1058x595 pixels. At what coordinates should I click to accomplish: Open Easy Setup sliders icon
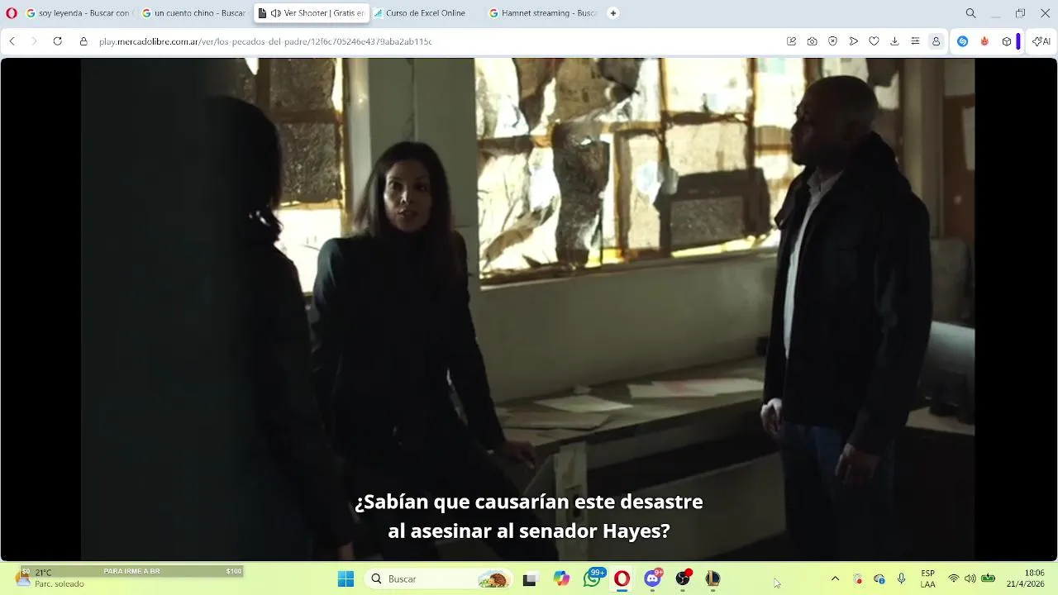click(x=915, y=41)
